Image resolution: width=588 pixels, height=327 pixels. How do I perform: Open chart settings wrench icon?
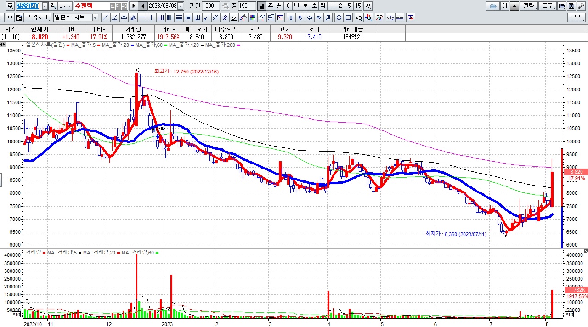click(581, 6)
